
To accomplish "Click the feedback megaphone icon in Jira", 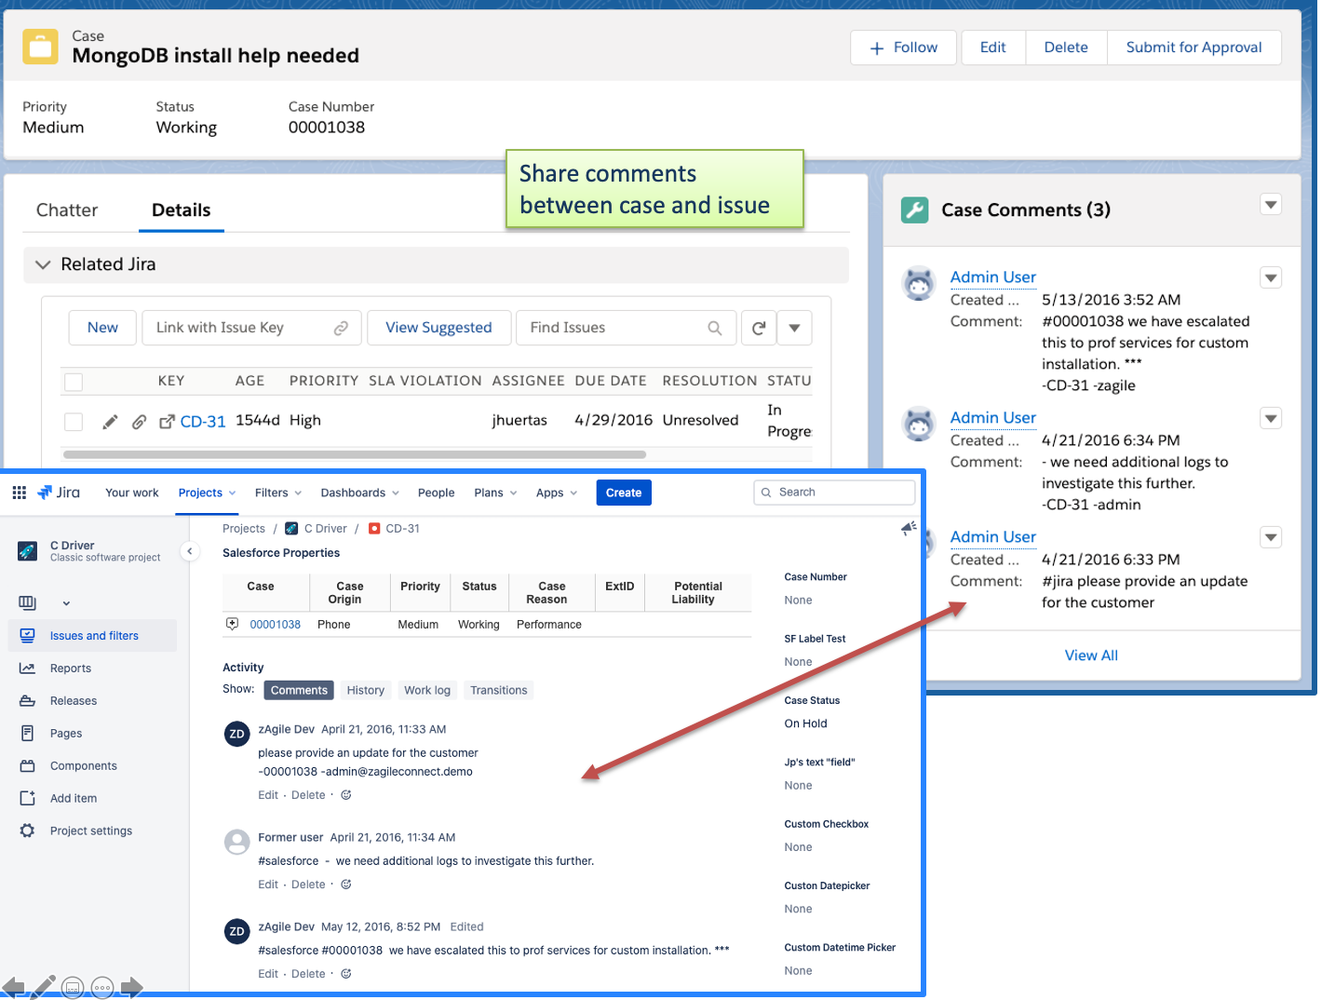I will coord(909,529).
